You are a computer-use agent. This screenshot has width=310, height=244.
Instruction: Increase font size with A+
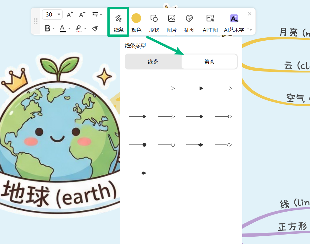pyautogui.click(x=70, y=14)
